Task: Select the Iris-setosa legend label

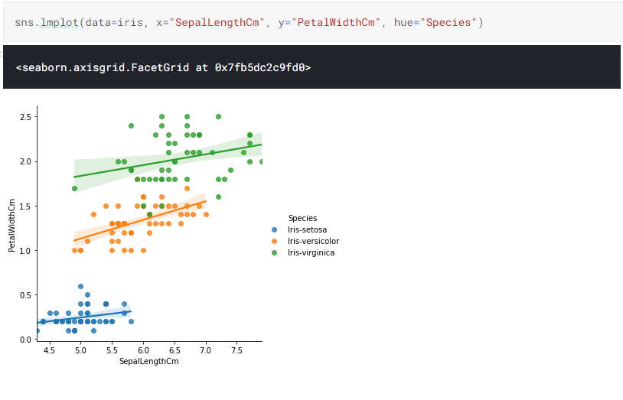Action: (x=307, y=229)
